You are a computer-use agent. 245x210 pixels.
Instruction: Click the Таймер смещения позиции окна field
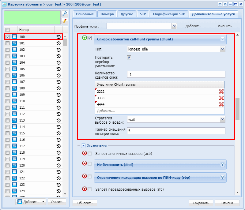pyautogui.click(x=176, y=131)
